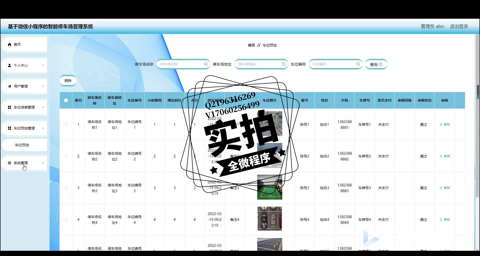Click the paper plane icon for 用户管理

coord(9,86)
